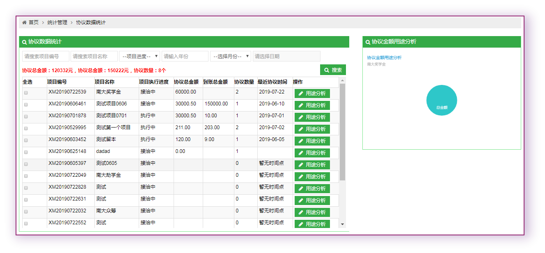Click pencil icon in 南大众筹 row
545x253 pixels.
click(x=301, y=212)
